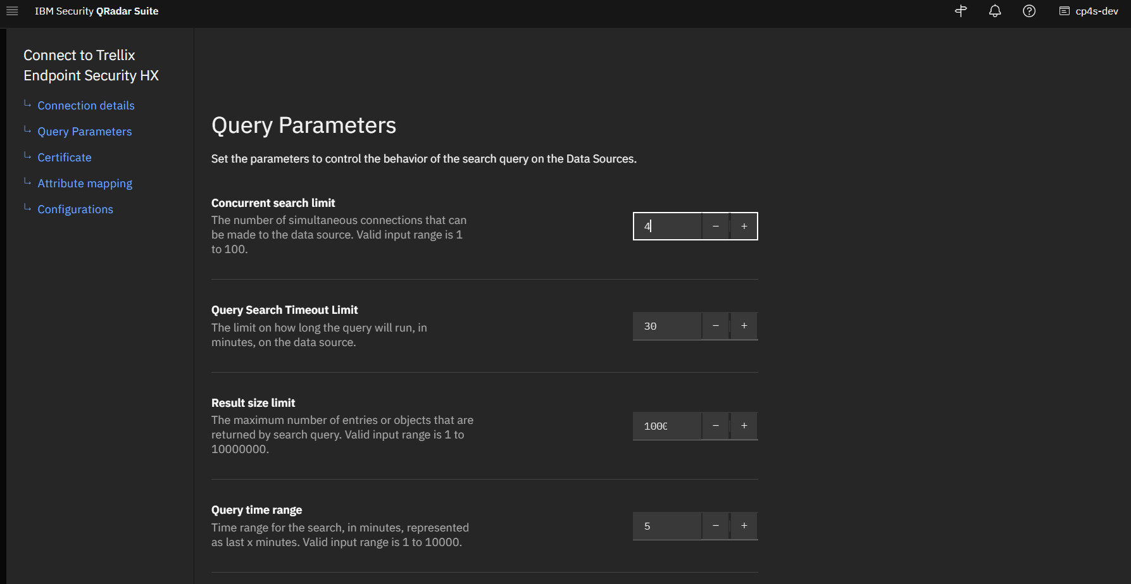Increase Query Search Timeout Limit
Image resolution: width=1131 pixels, height=584 pixels.
(744, 326)
